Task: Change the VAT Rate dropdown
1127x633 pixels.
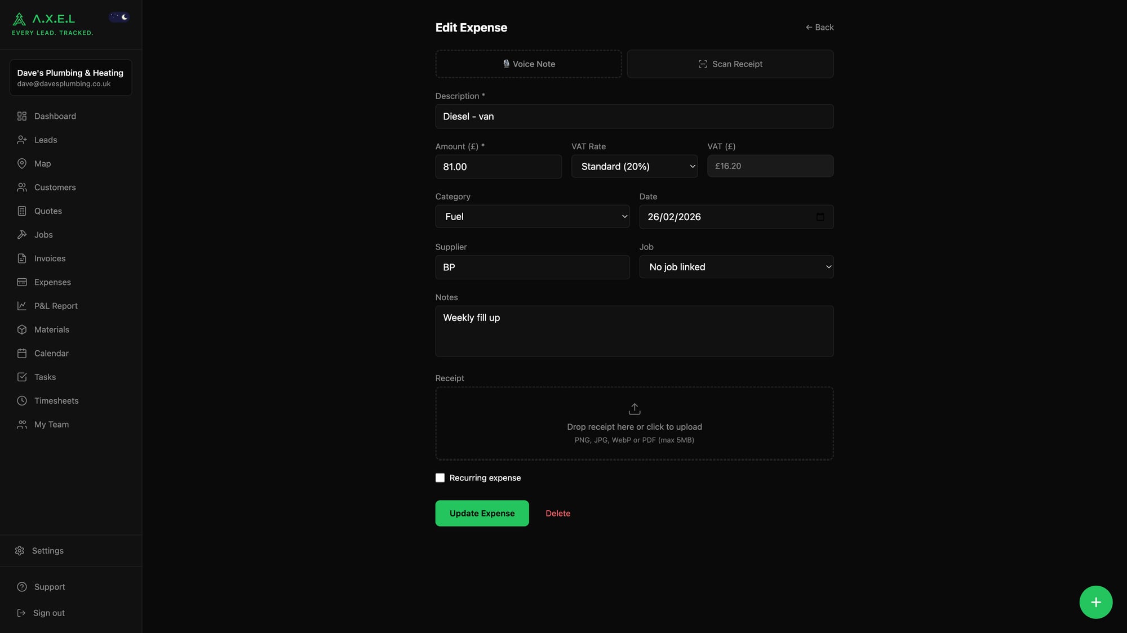Action: tap(634, 166)
